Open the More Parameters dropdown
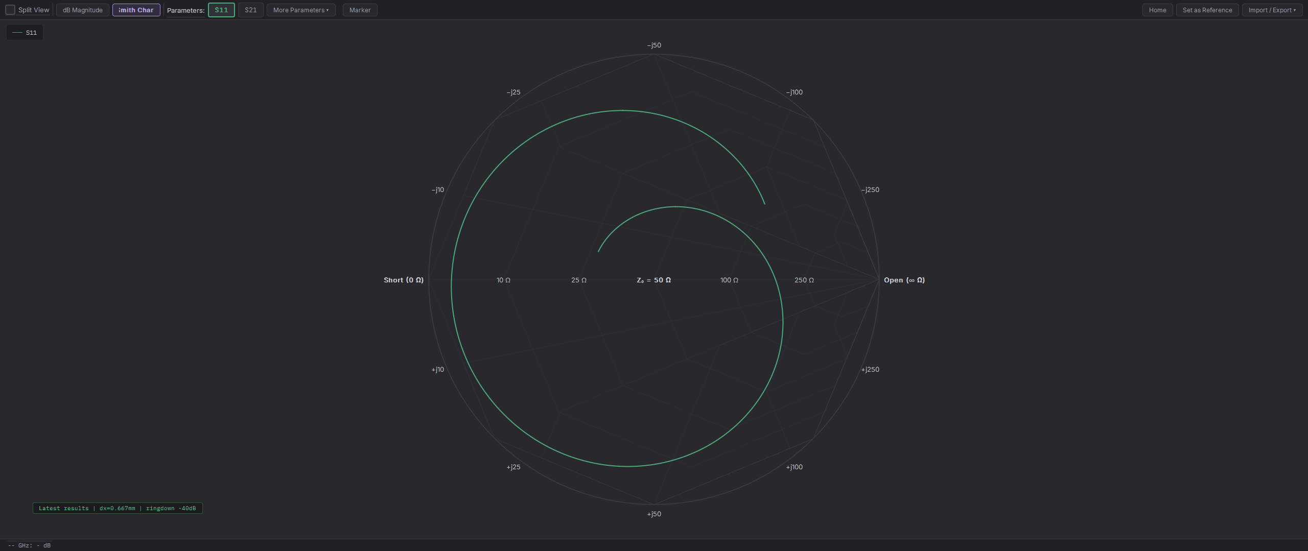 click(301, 10)
